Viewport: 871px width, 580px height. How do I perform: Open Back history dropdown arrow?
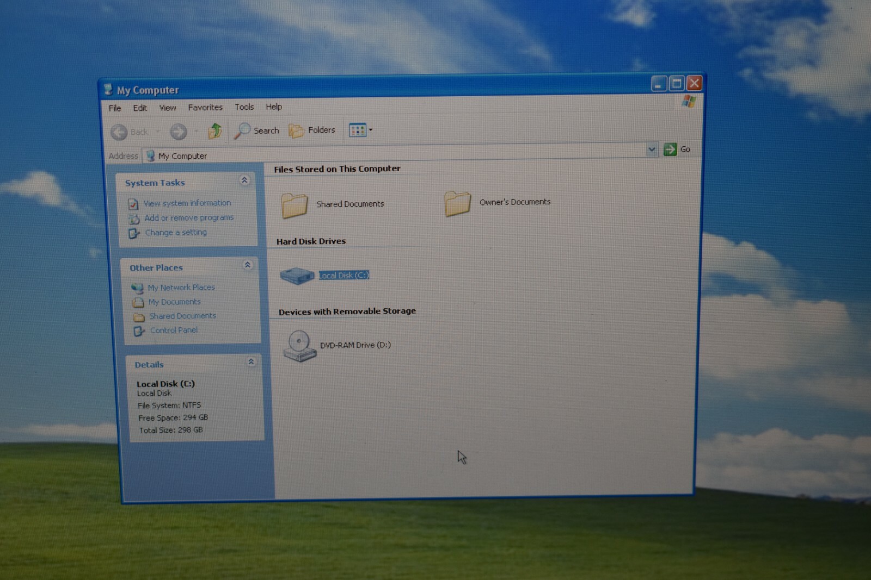(x=158, y=132)
